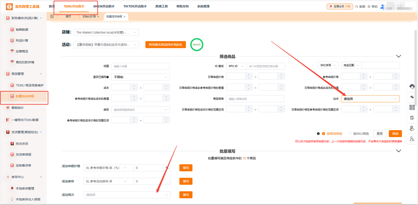
Task: Click the QR code icon on right sidebar
Action: [412, 107]
